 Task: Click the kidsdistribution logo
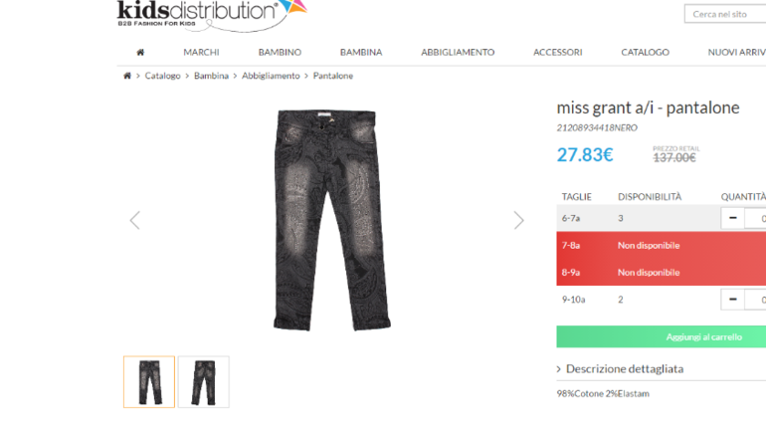[212, 15]
